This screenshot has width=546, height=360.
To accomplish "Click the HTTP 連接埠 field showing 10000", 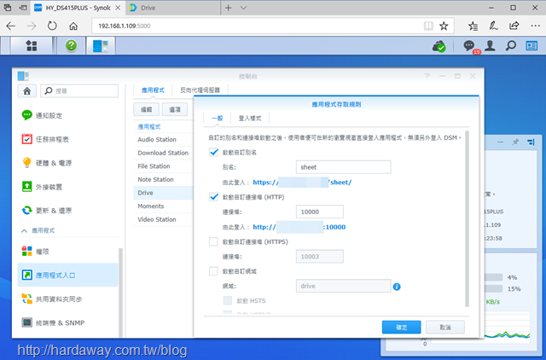I will [320, 212].
